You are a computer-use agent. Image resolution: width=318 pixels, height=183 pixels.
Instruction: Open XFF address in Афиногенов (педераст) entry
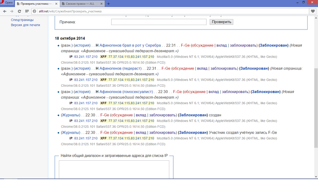coord(131,80)
